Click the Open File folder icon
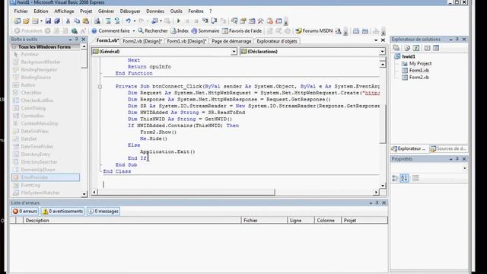This screenshot has width=487, height=274. pyautogui.click(x=26, y=21)
